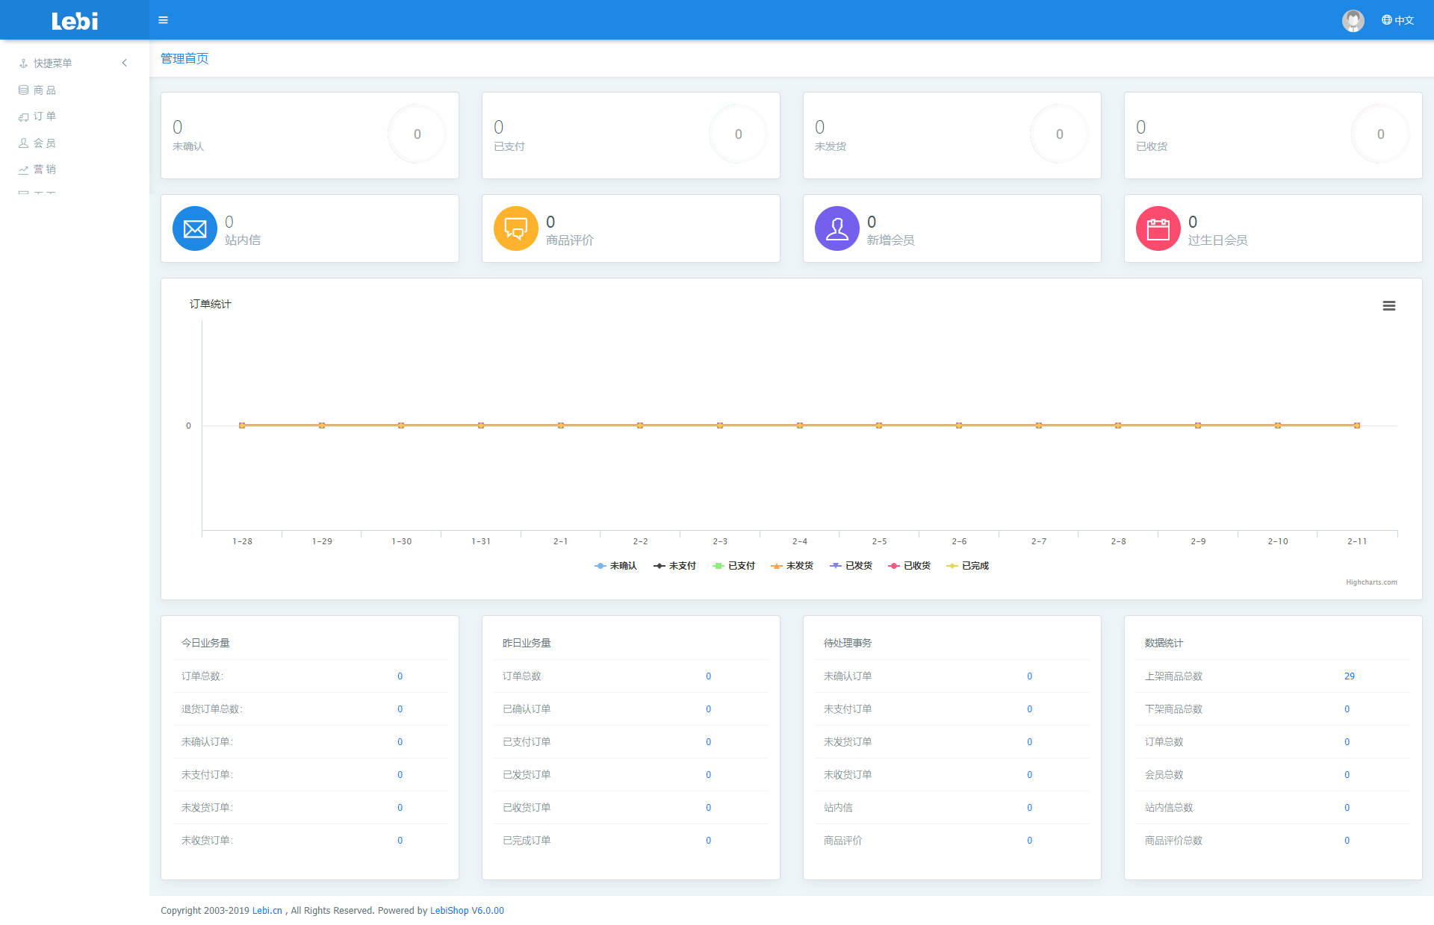
Task: Click the blue 站内信 envelope icon
Action: point(194,228)
